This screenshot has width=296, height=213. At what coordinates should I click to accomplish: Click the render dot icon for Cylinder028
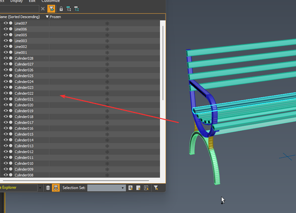click(11, 58)
